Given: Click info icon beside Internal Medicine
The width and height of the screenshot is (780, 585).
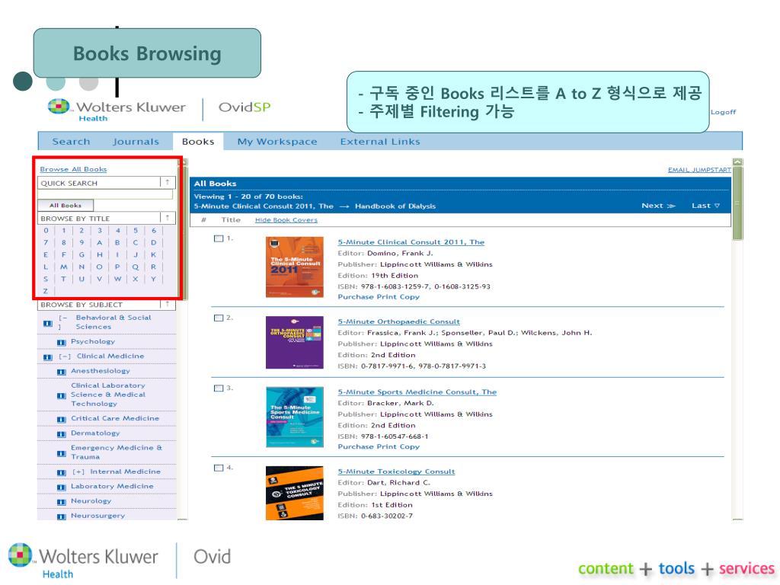Looking at the screenshot, I should point(61,472).
